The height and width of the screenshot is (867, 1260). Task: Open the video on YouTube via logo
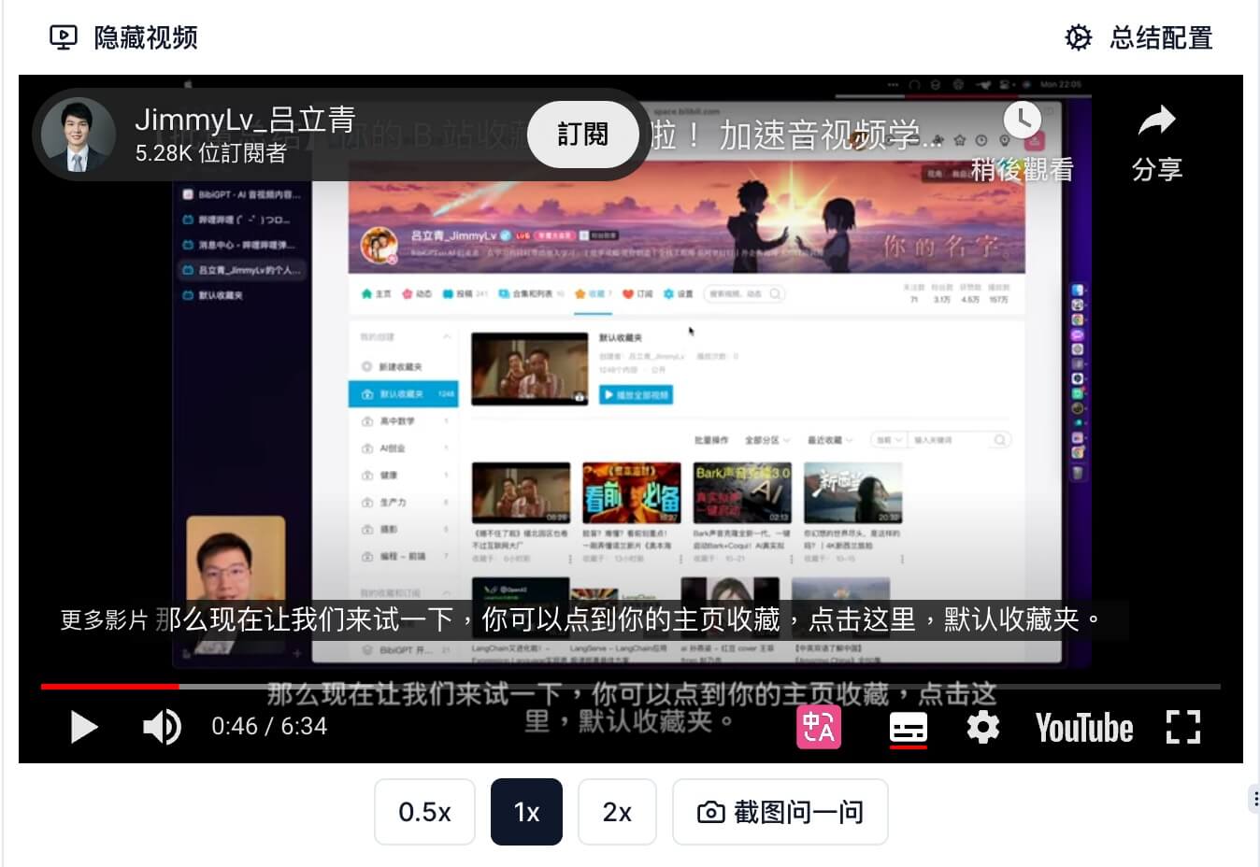point(1083,728)
